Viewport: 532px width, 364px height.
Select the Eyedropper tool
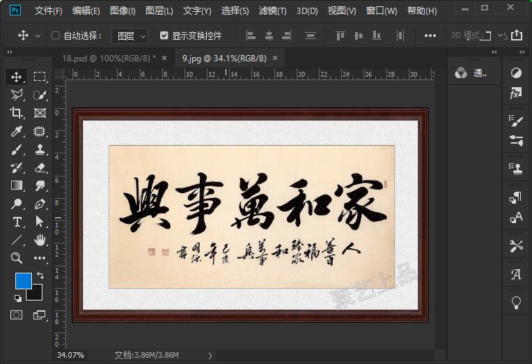[16, 131]
